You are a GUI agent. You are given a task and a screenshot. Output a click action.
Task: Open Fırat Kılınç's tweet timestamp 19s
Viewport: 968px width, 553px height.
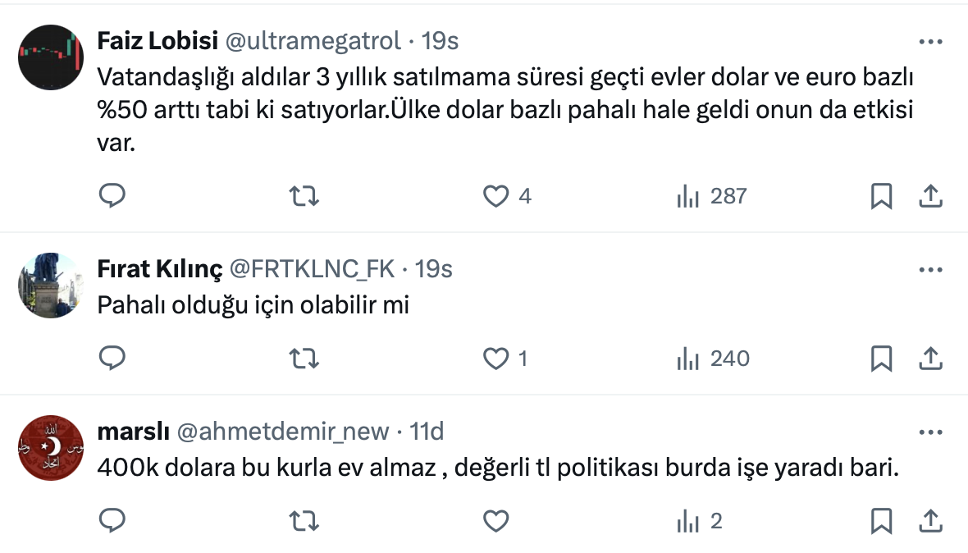point(434,268)
